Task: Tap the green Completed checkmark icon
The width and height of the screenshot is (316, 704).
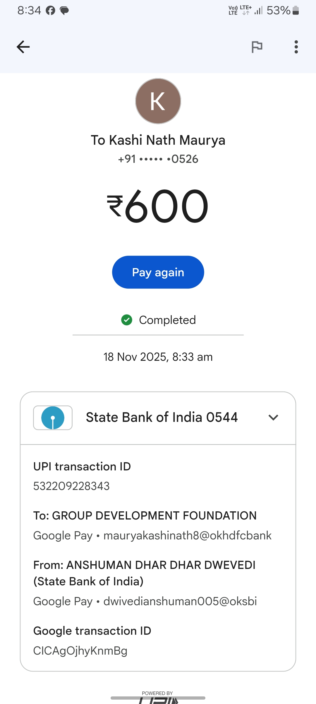Action: [127, 320]
